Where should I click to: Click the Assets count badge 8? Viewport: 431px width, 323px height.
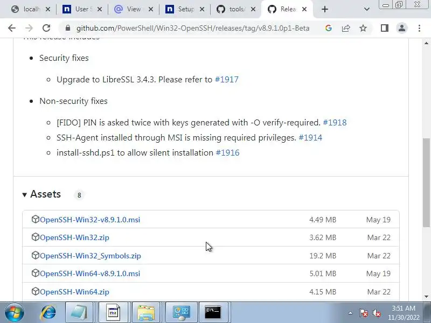pyautogui.click(x=79, y=195)
